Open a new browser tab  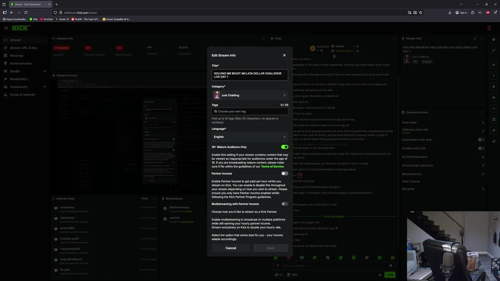tap(56, 4)
